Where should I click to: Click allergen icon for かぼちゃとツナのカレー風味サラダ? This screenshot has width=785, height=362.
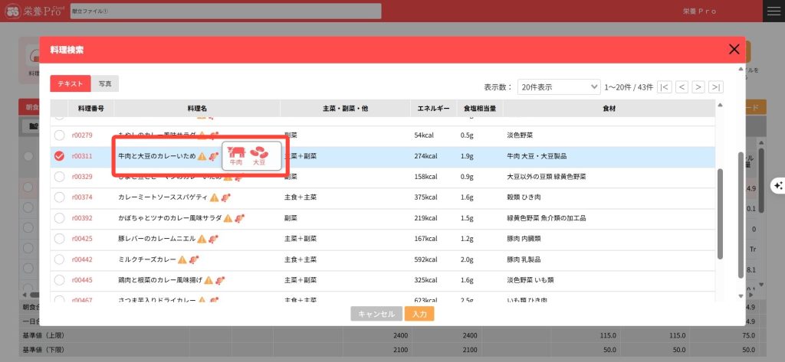[x=240, y=218]
